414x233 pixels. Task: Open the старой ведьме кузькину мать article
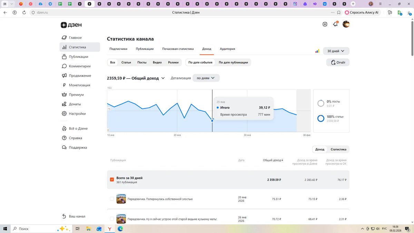[172, 219]
